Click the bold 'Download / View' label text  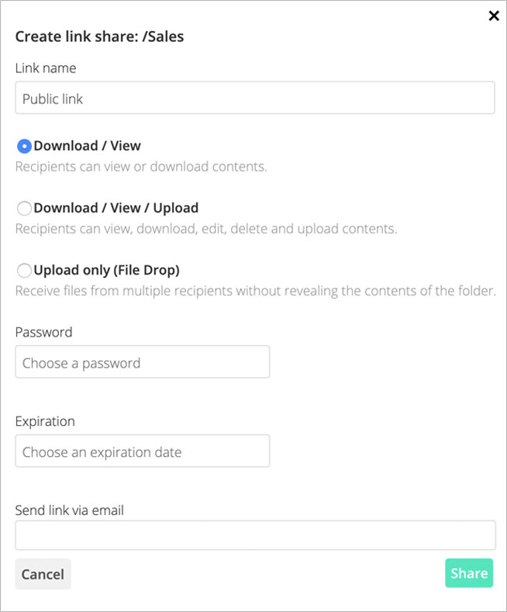pyautogui.click(x=88, y=145)
